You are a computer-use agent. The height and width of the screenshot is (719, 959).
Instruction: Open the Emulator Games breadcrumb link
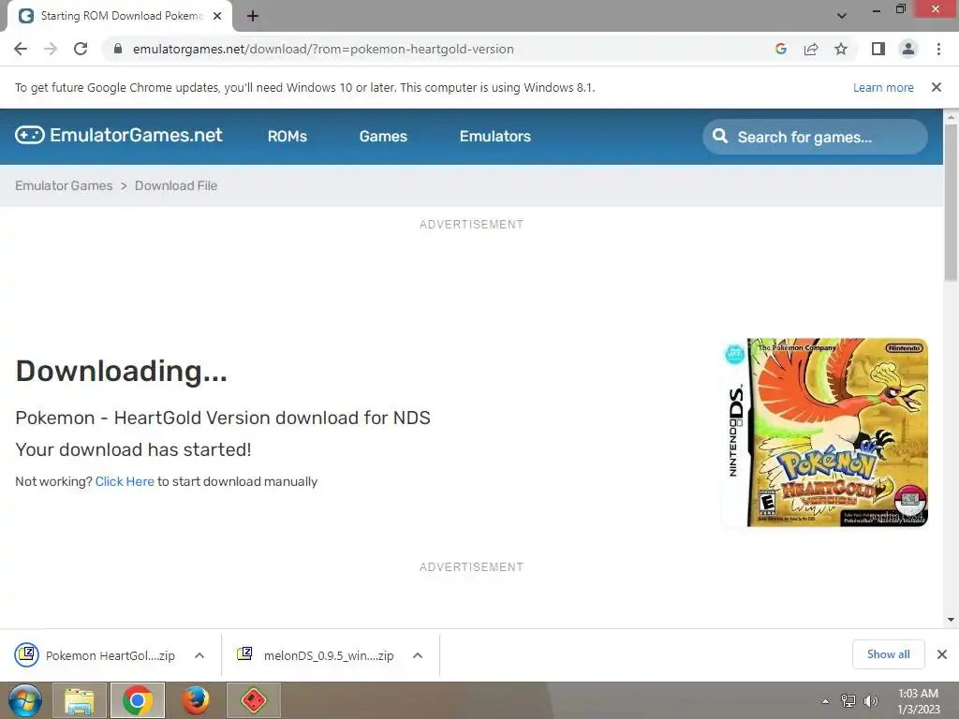[x=64, y=186]
